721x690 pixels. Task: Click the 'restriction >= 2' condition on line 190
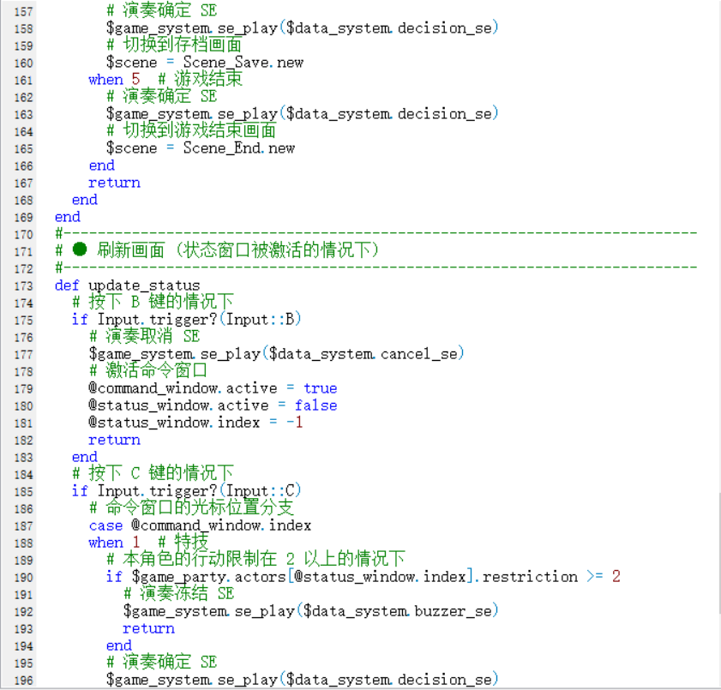pyautogui.click(x=551, y=577)
